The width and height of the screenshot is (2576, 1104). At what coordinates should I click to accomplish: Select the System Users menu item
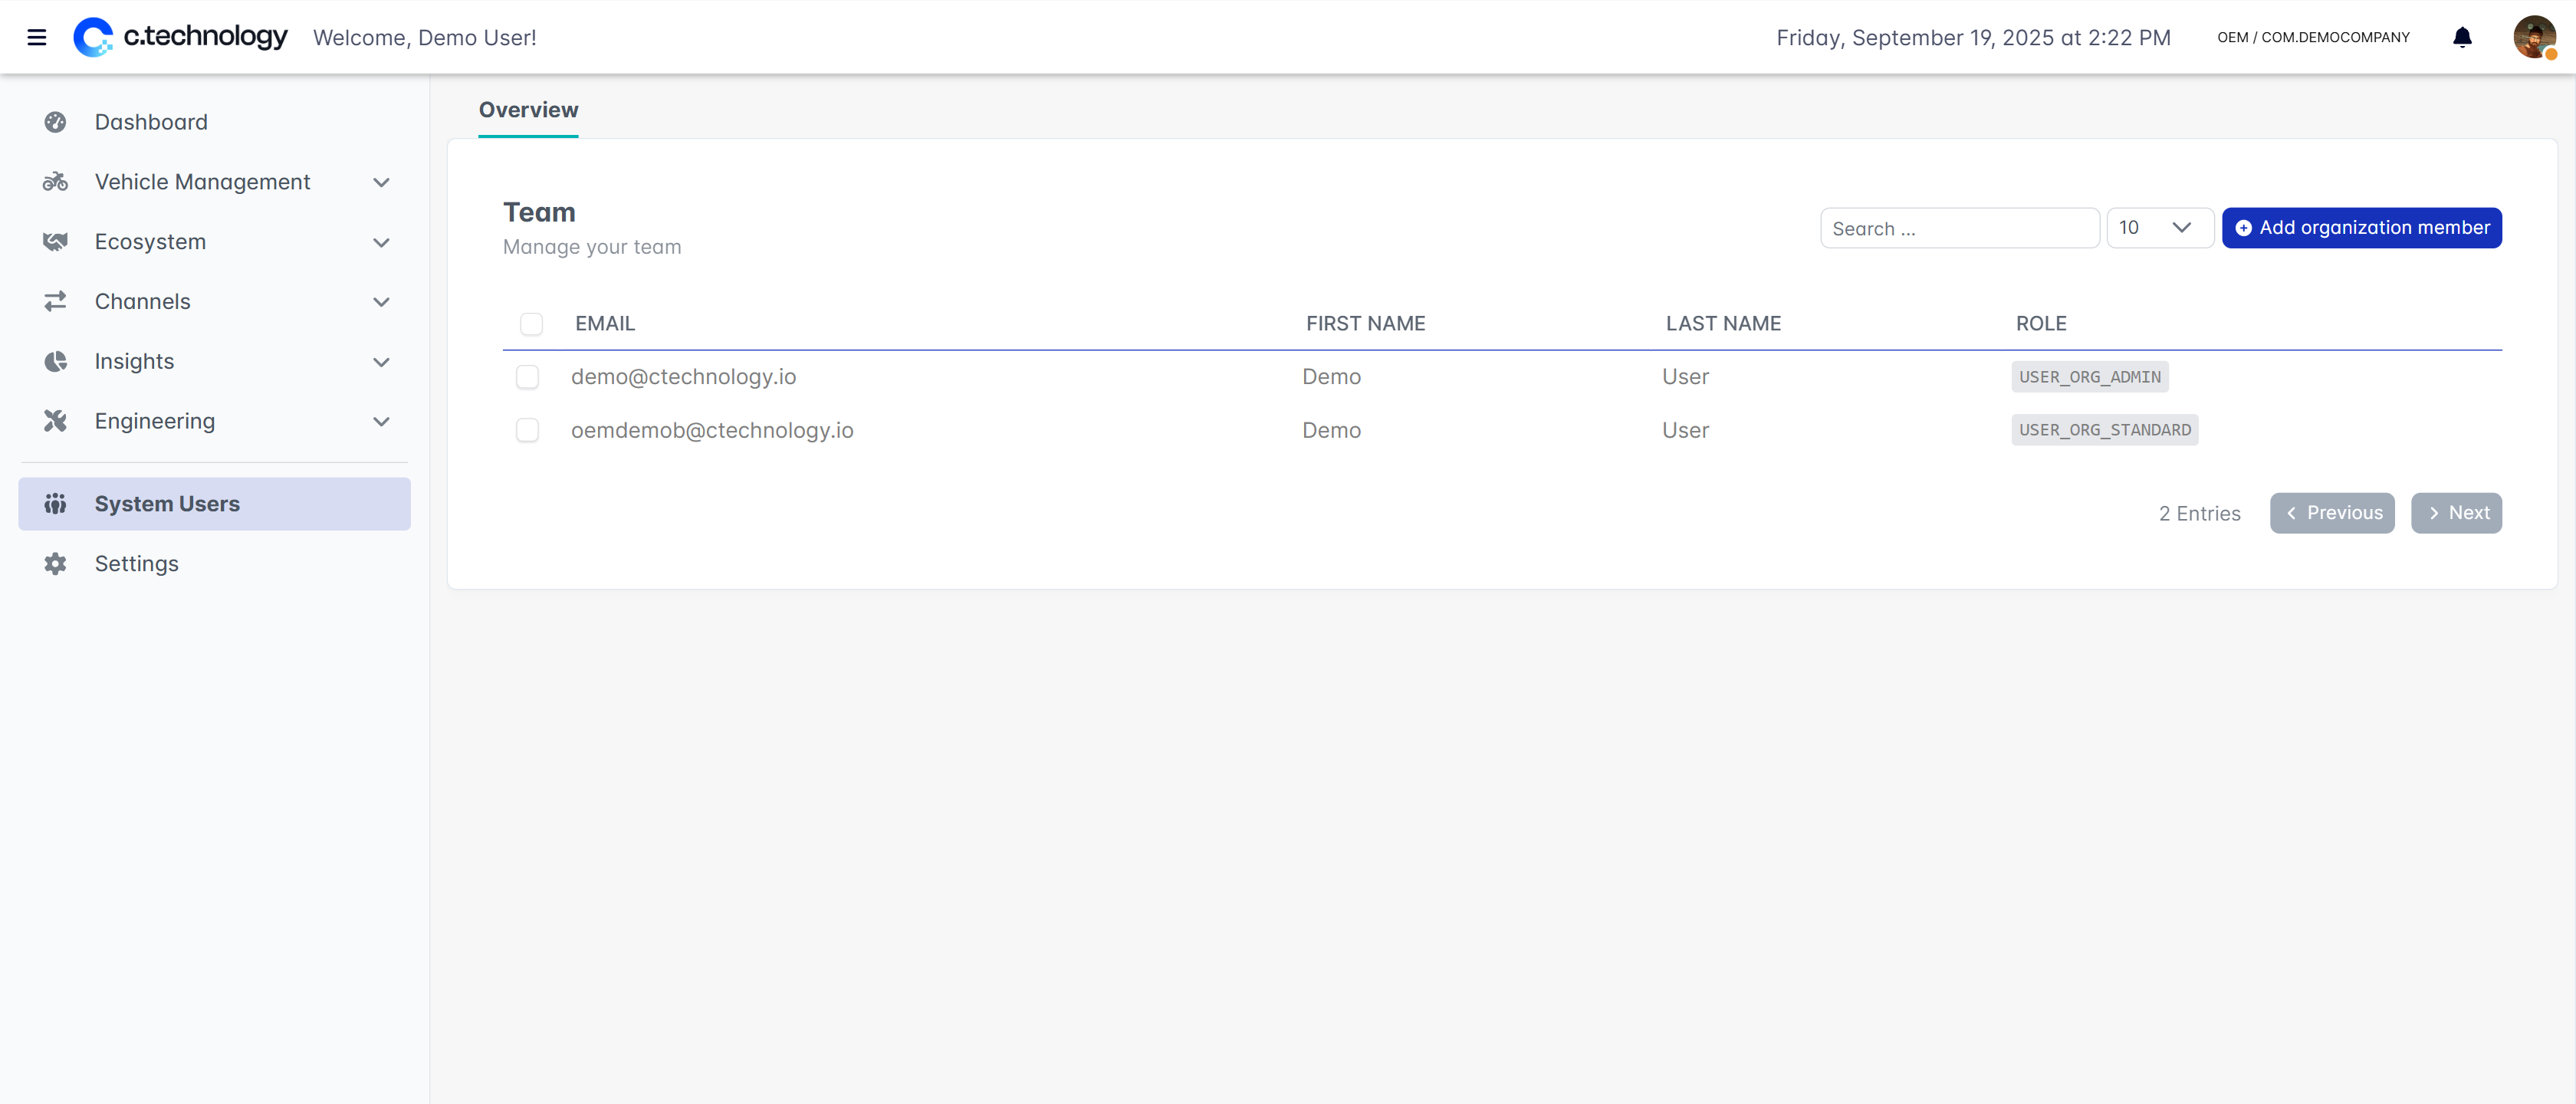point(167,504)
